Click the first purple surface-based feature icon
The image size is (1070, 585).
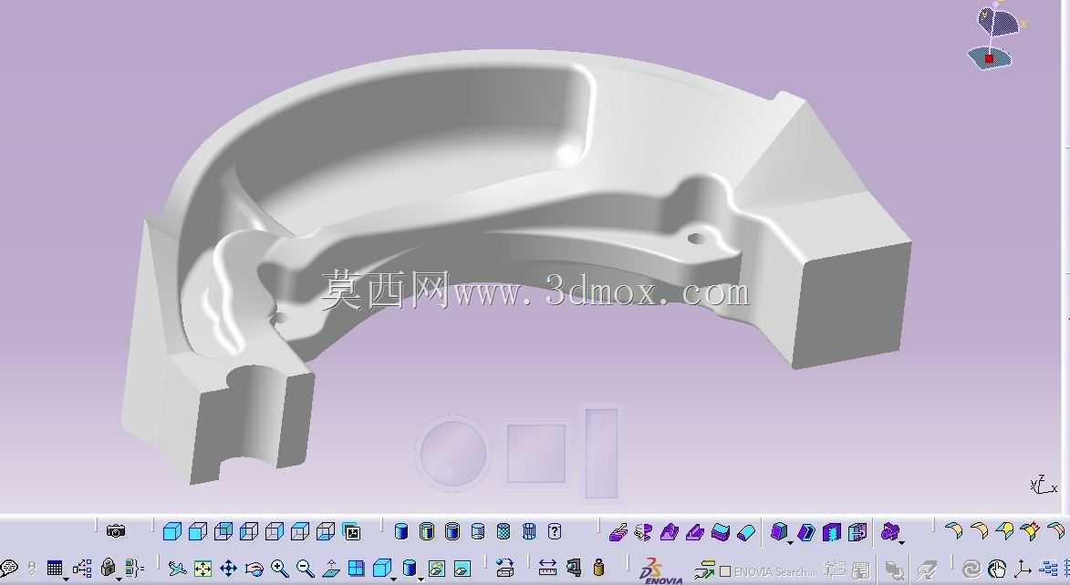618,531
